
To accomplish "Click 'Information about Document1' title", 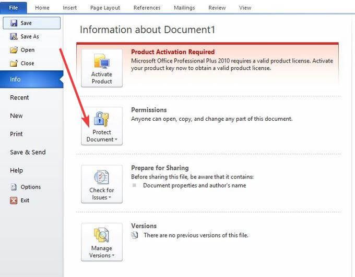I will pos(147,30).
